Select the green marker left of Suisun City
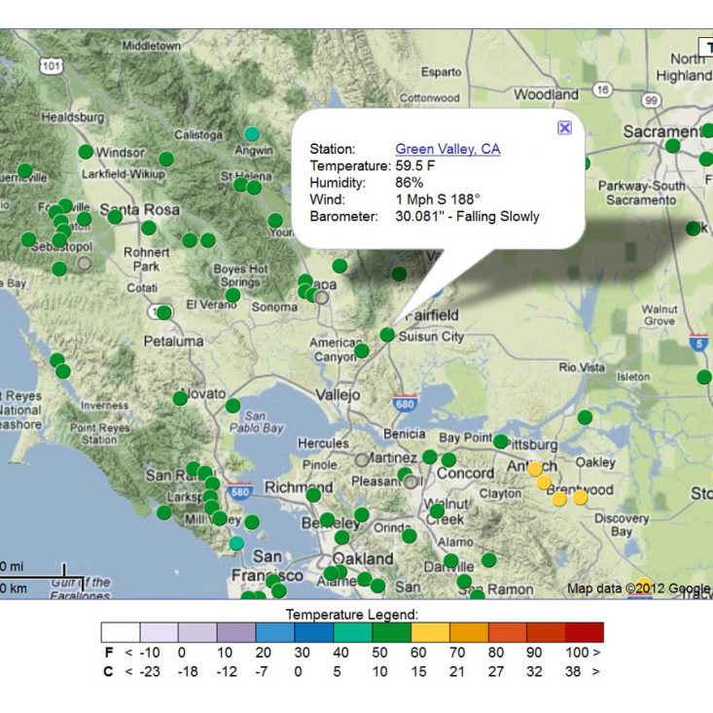Image resolution: width=713 pixels, height=713 pixels. (x=387, y=335)
